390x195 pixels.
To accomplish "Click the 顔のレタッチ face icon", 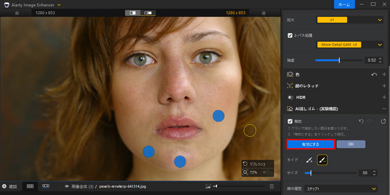I will click(x=290, y=86).
